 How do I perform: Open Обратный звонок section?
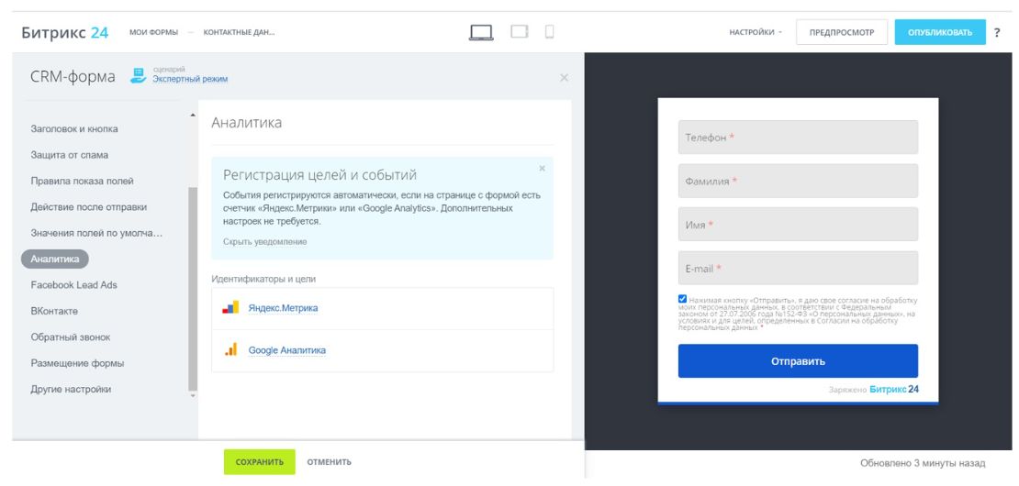[70, 337]
